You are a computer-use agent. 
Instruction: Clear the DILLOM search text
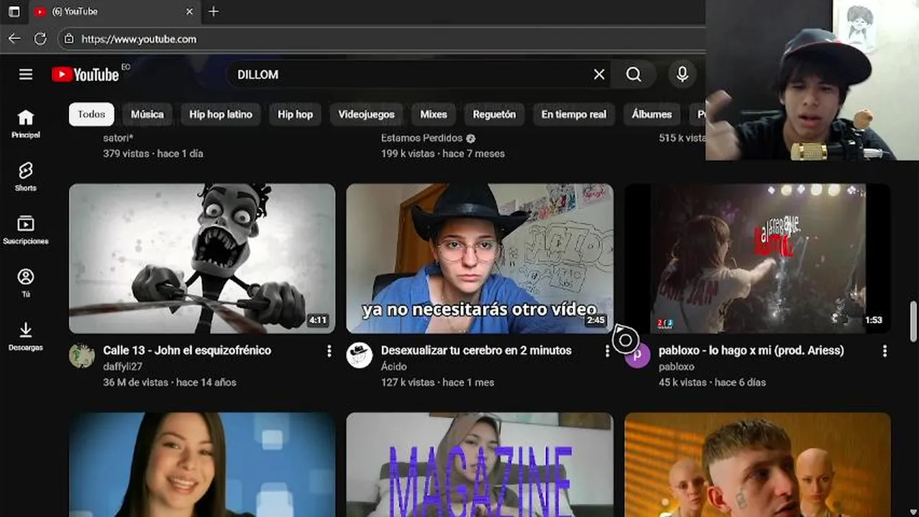599,75
